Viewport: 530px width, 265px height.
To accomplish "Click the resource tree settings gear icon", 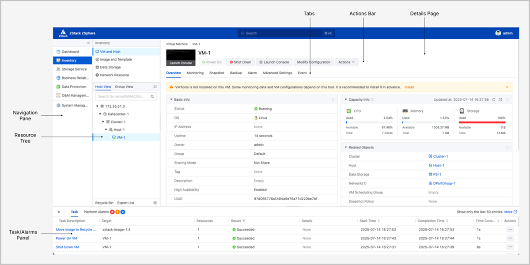I will coord(155,203).
